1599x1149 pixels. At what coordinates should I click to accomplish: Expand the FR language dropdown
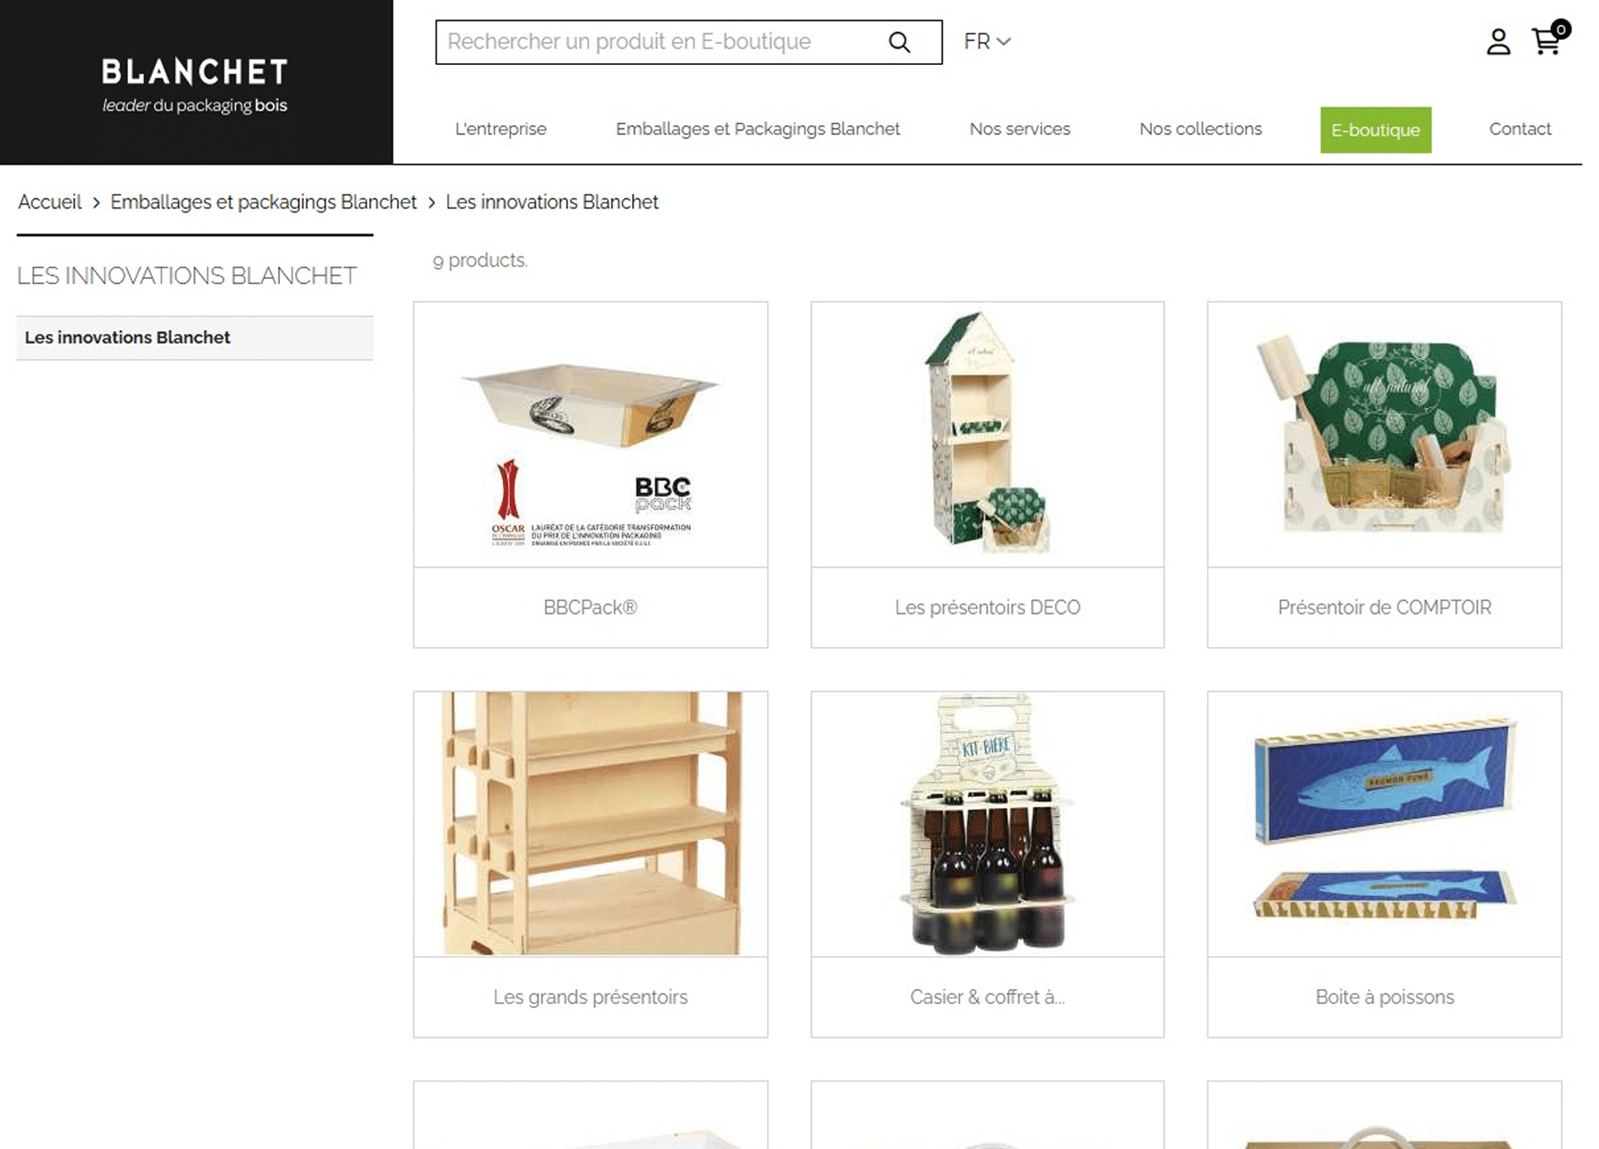(x=987, y=42)
